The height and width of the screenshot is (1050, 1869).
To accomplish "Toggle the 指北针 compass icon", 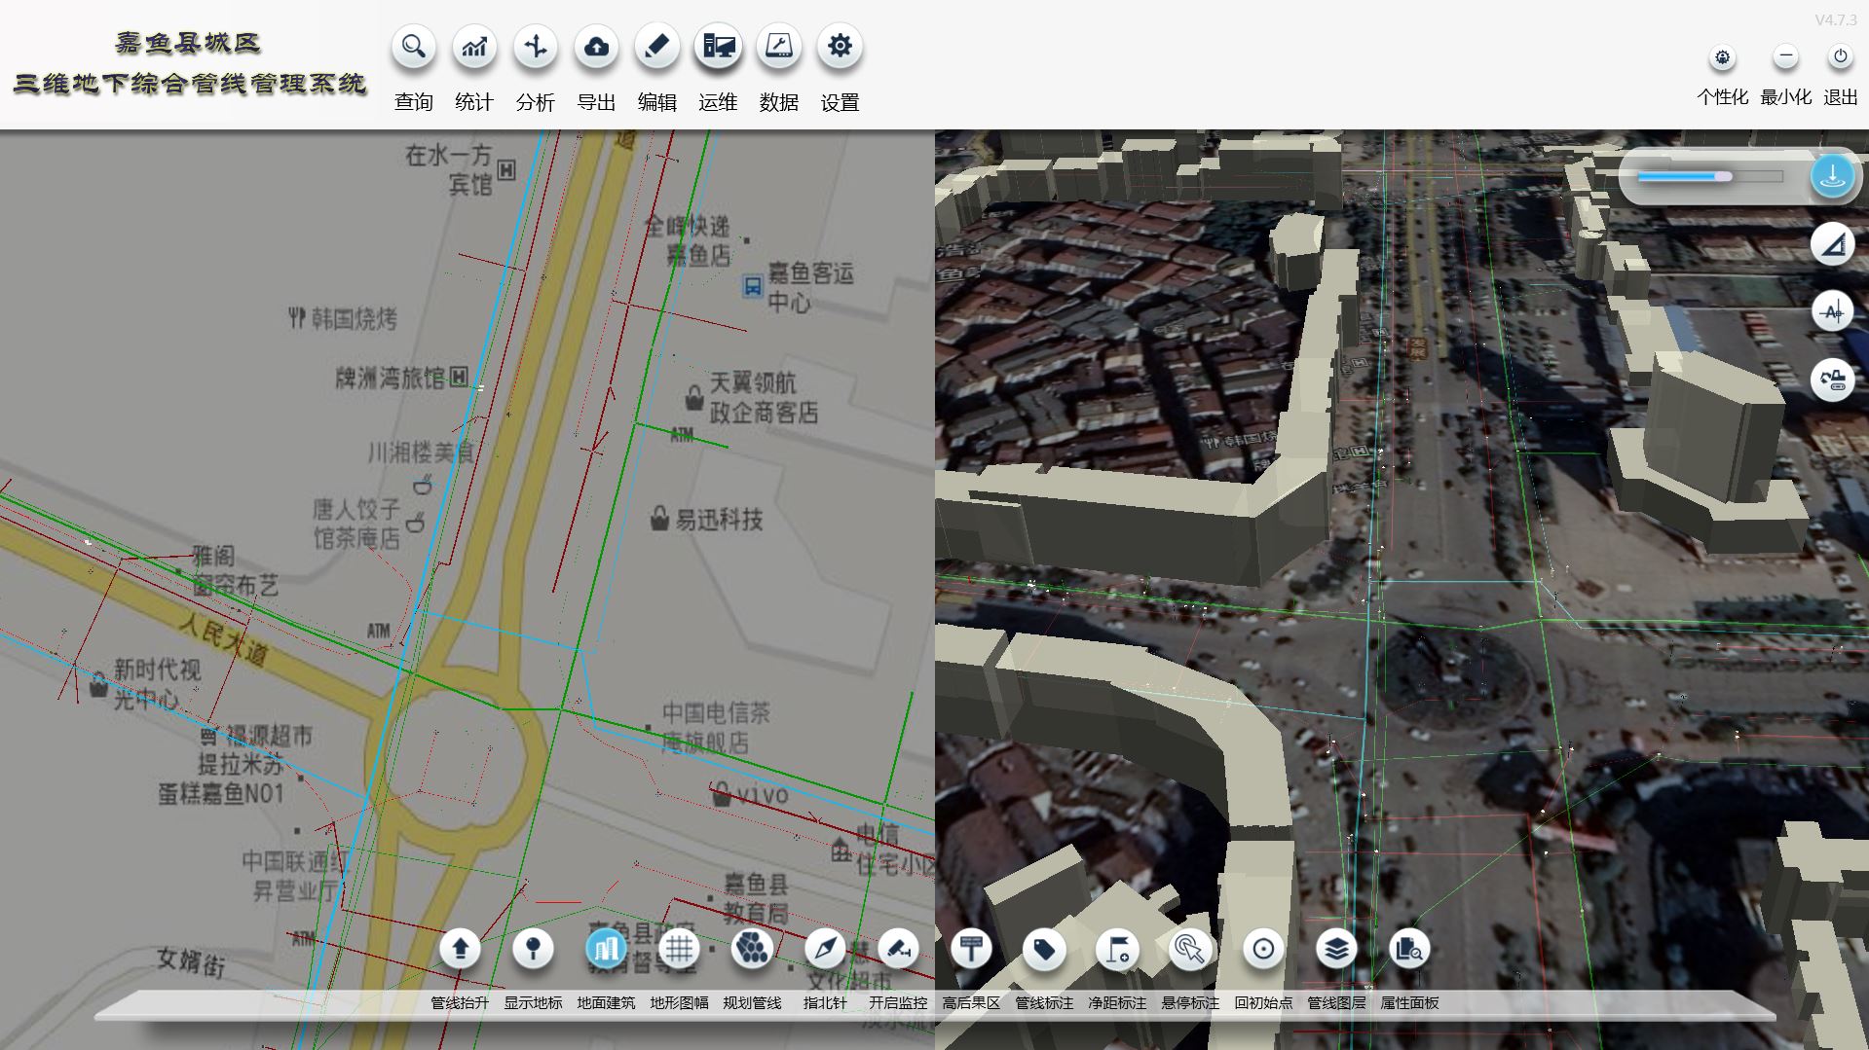I will tap(825, 949).
